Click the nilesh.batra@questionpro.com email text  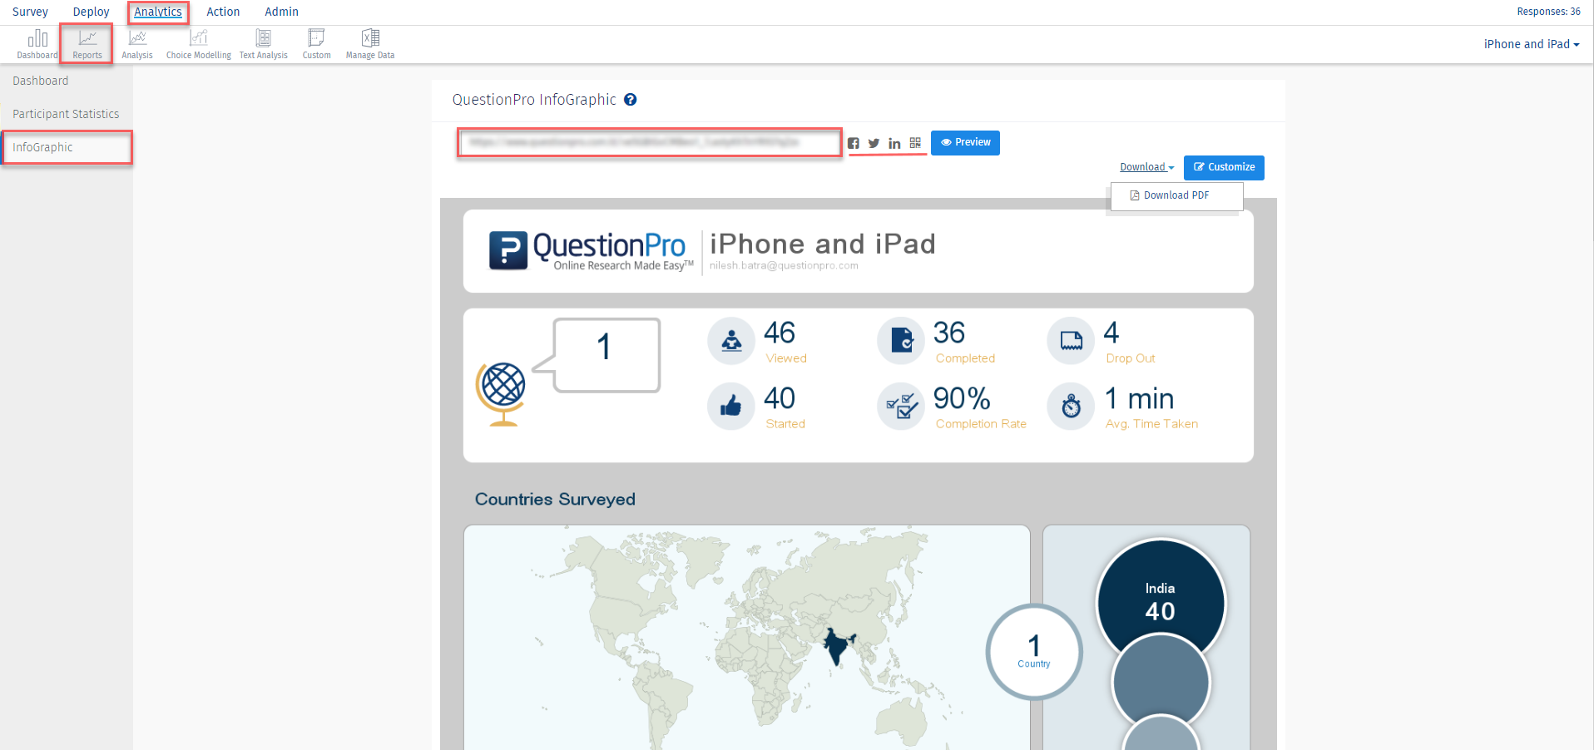784,266
